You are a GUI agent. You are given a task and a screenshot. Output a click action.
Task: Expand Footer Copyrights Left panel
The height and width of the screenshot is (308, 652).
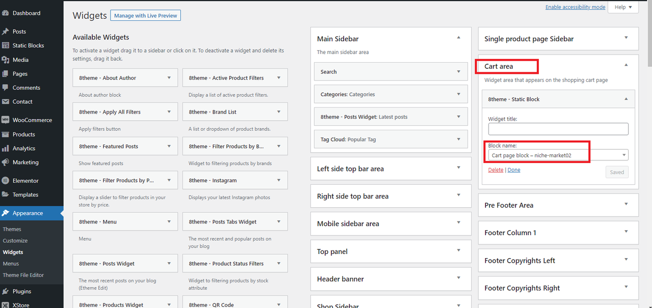pos(626,260)
